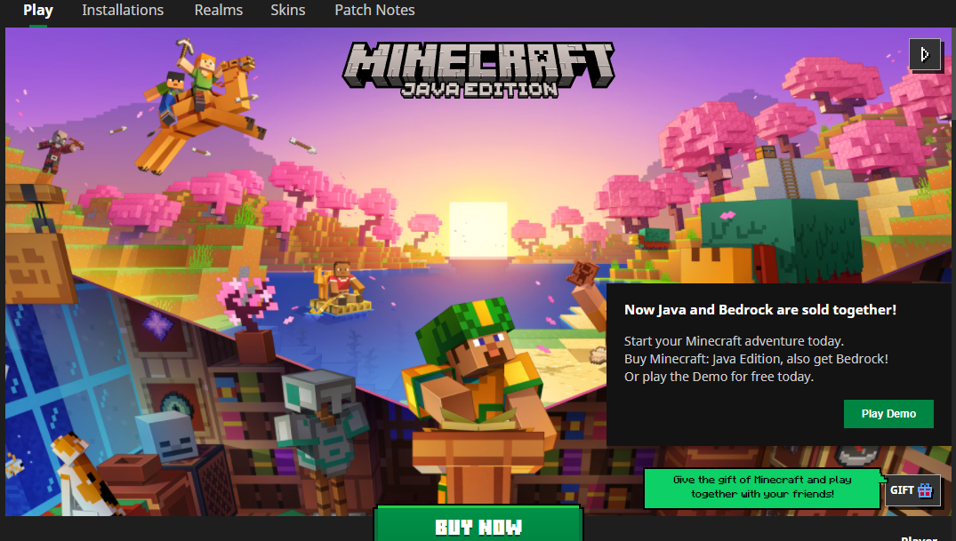Click the 'Give the gift of Minecraft' tooltip

[762, 488]
